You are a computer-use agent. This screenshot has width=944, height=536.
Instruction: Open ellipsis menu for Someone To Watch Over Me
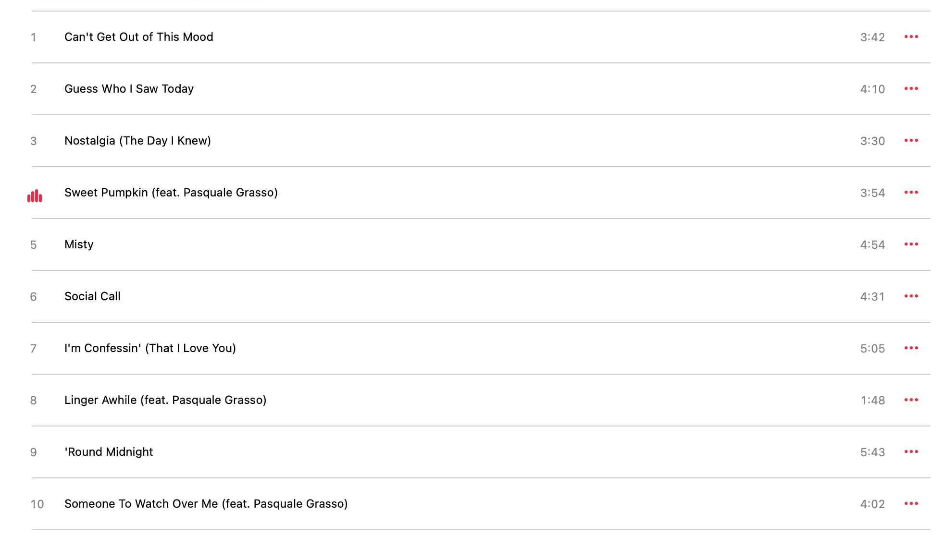coord(911,504)
